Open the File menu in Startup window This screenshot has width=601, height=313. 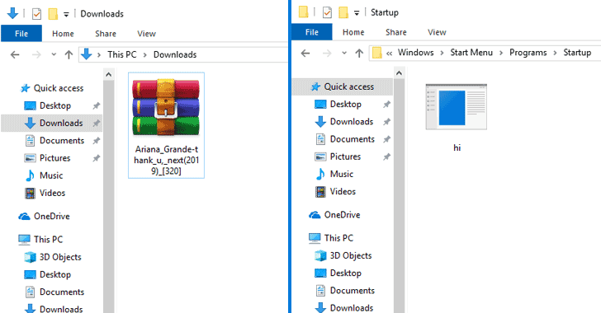[x=312, y=32]
